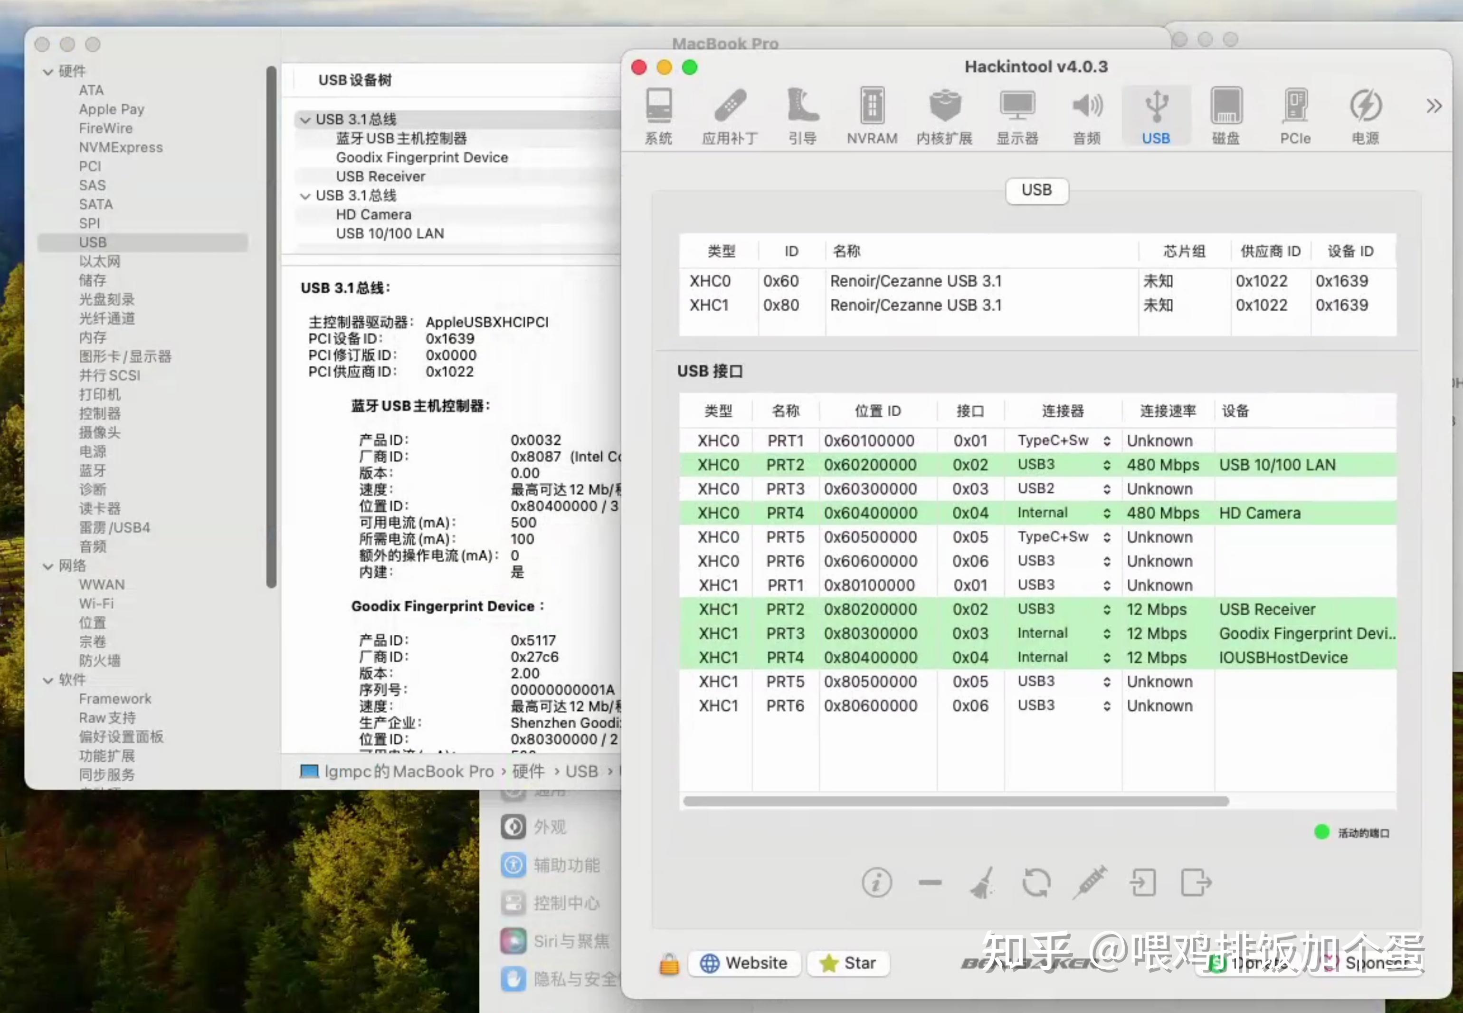
Task: Click the Website button
Action: tap(744, 963)
